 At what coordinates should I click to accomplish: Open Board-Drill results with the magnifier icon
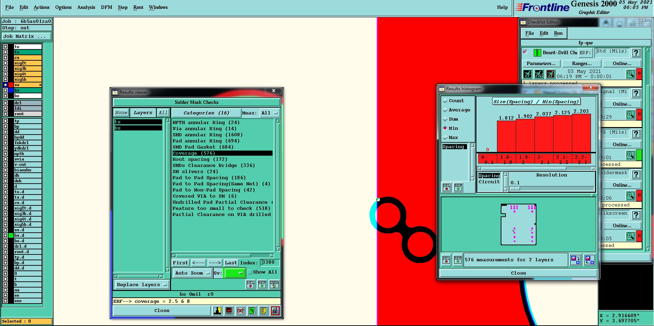[x=630, y=74]
